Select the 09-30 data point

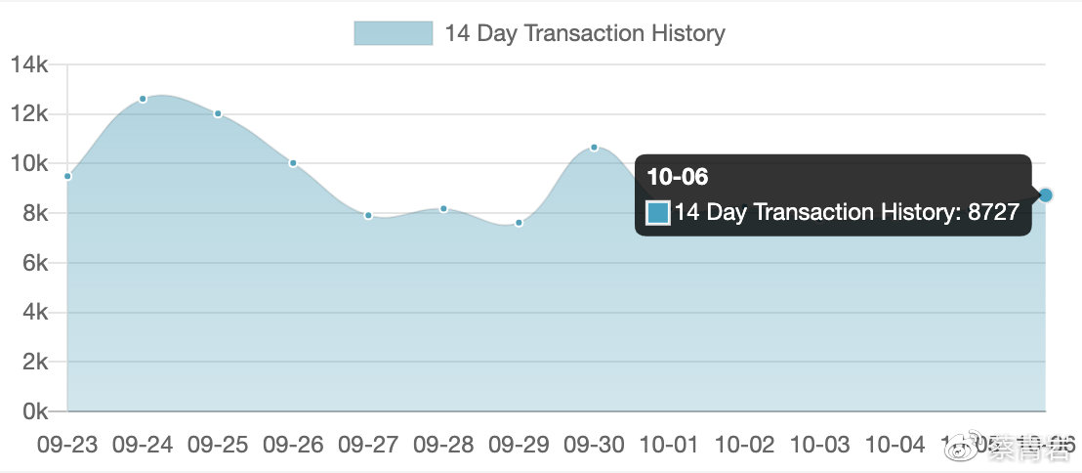point(594,148)
